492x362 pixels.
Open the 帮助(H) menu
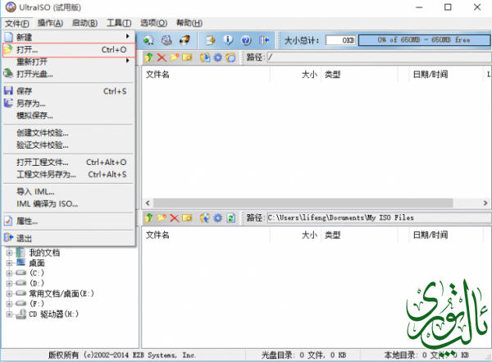click(x=189, y=23)
